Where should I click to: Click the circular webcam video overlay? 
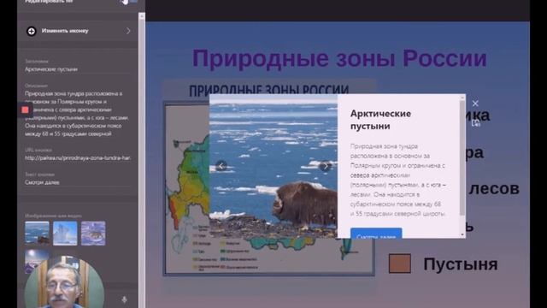(x=64, y=283)
